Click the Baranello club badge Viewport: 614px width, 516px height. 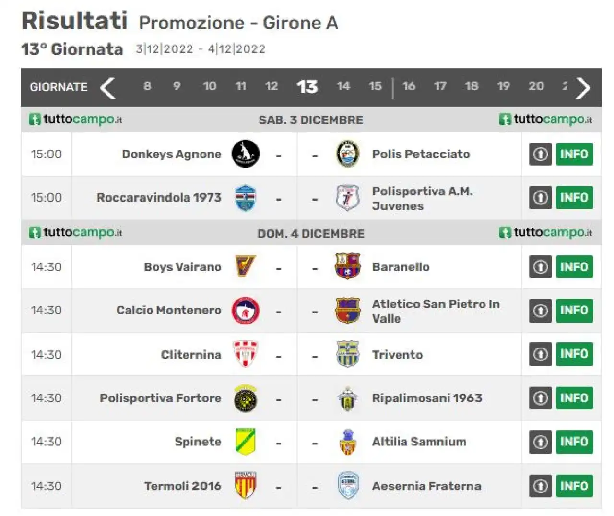(x=347, y=267)
